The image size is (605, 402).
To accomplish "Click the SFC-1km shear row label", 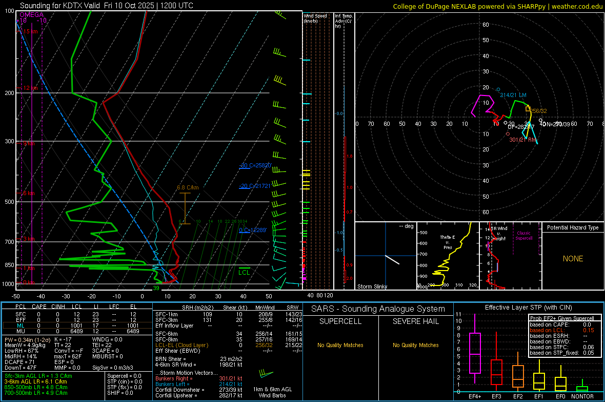I will click(167, 314).
